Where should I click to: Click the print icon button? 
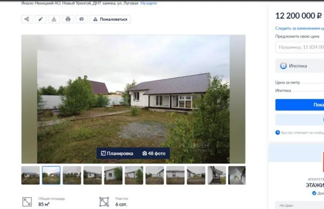[x=68, y=19]
